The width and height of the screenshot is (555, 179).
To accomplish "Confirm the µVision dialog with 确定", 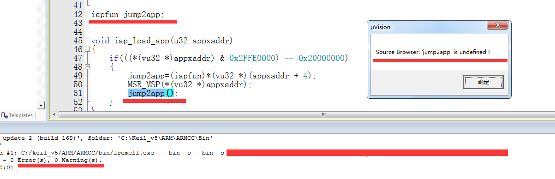I will pos(483,82).
